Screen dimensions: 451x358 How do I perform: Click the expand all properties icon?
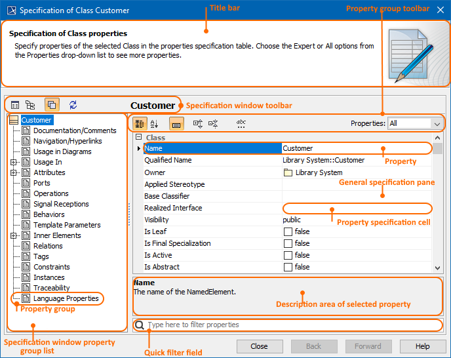[x=198, y=124]
